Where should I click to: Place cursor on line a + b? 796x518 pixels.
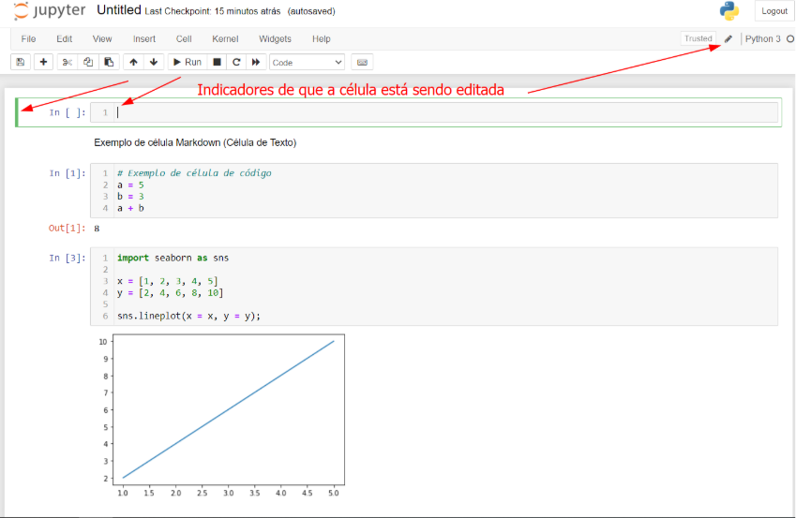[x=130, y=208]
